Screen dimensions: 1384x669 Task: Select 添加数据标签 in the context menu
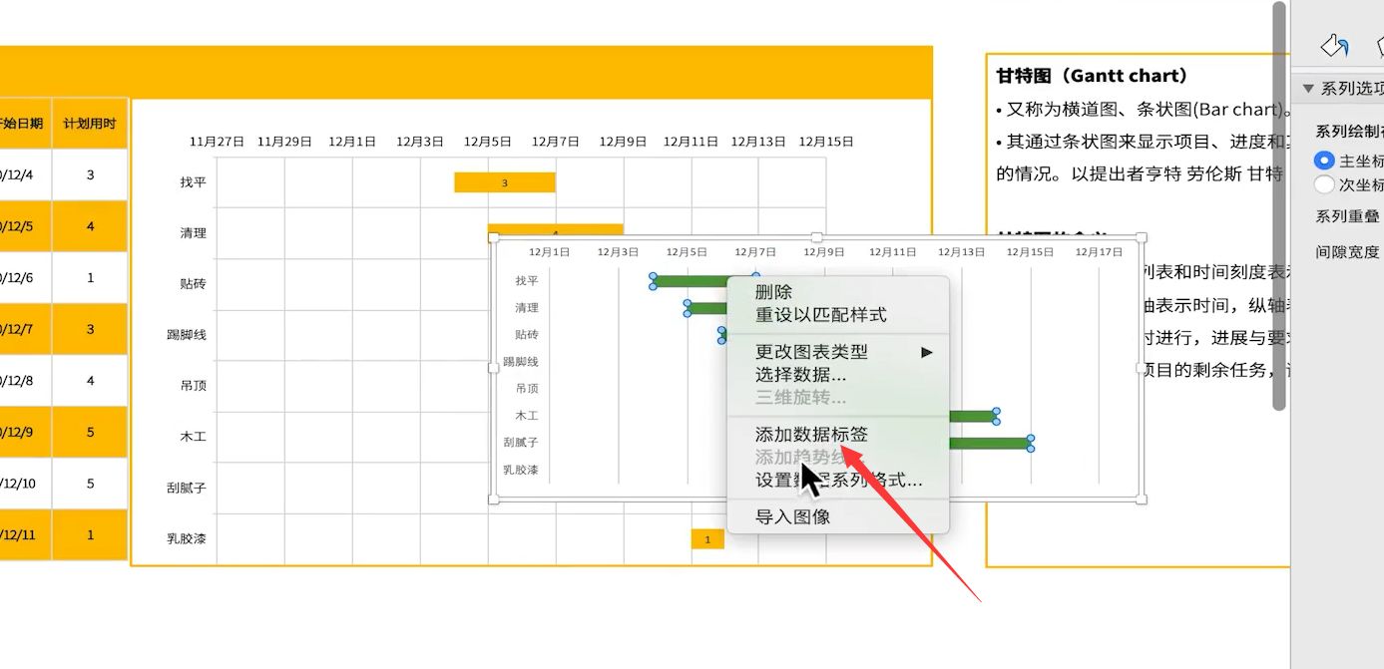(811, 435)
